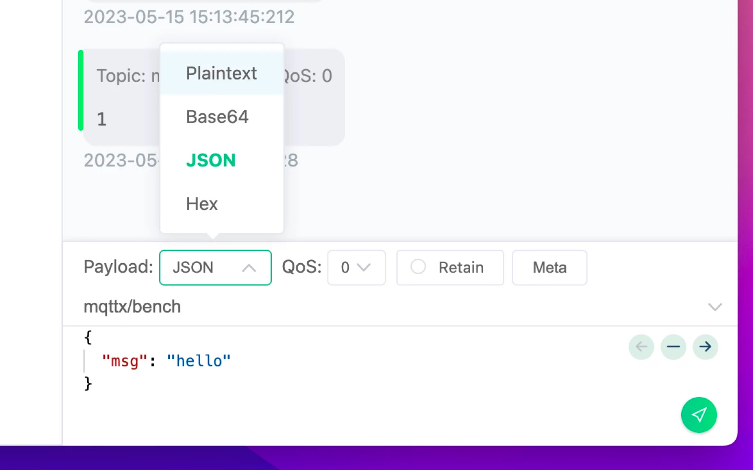This screenshot has height=470, width=753.
Task: Select Plaintext from the format menu
Action: pyautogui.click(x=221, y=73)
